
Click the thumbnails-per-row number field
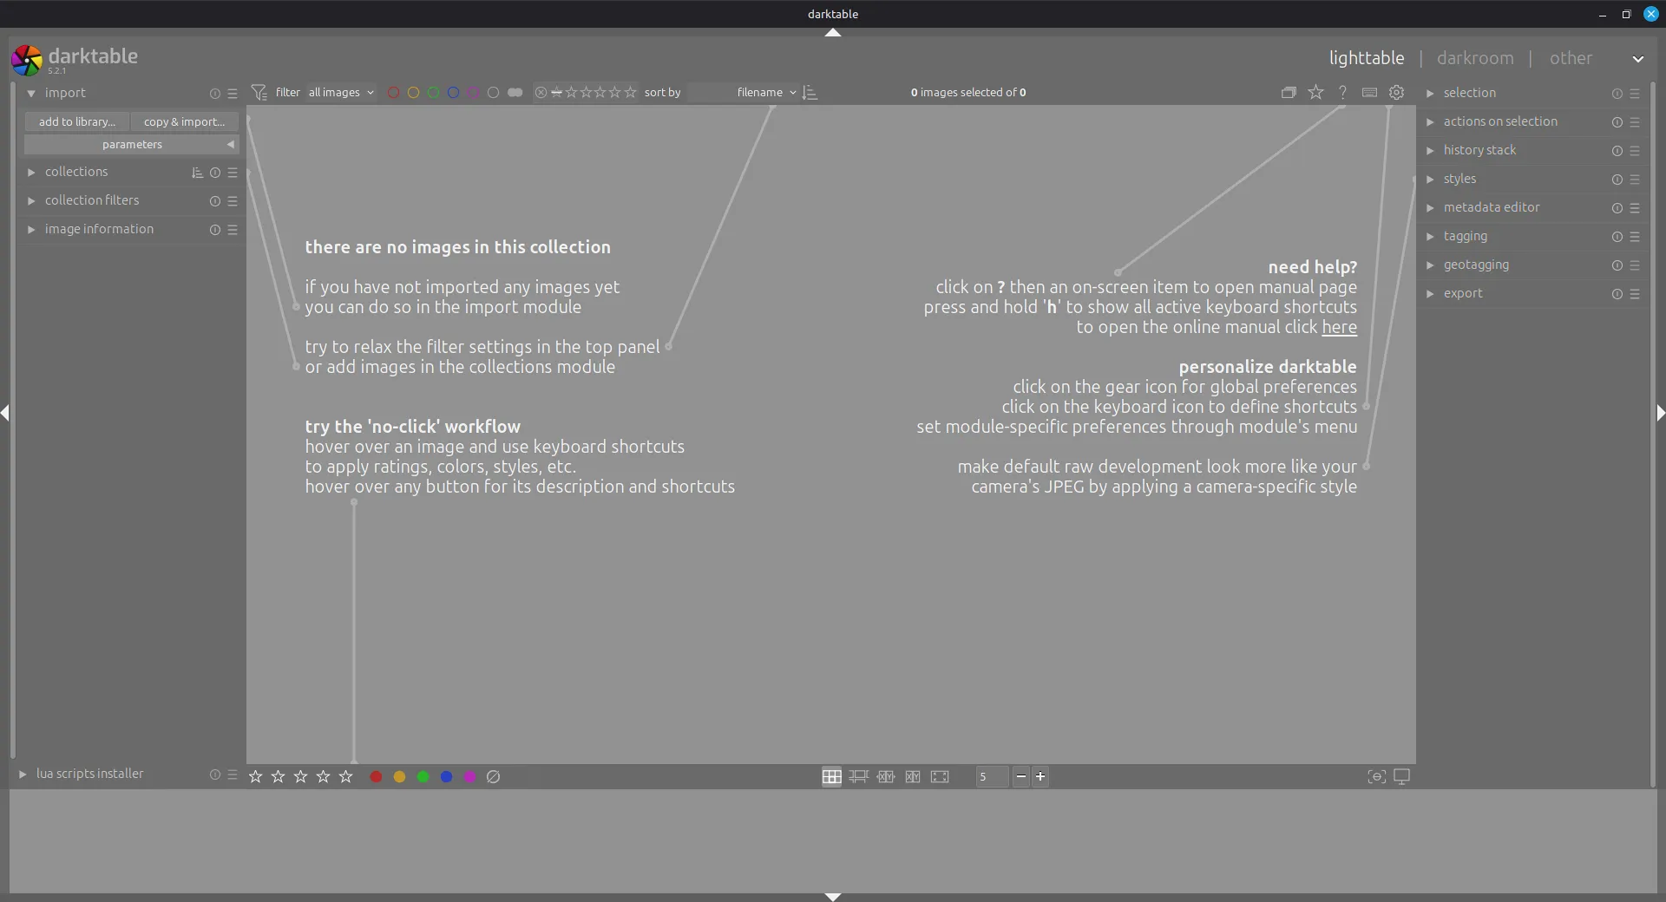coord(991,776)
